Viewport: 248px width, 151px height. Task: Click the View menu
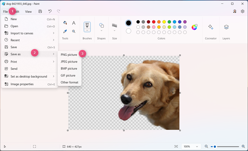[28, 12]
